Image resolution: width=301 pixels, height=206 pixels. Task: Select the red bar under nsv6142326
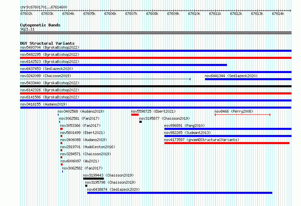point(156,93)
